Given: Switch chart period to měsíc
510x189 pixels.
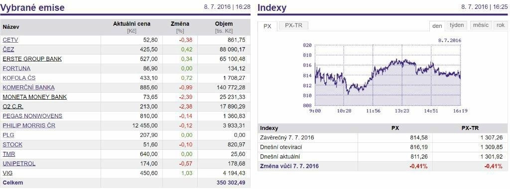Looking at the screenshot, I should point(481,25).
